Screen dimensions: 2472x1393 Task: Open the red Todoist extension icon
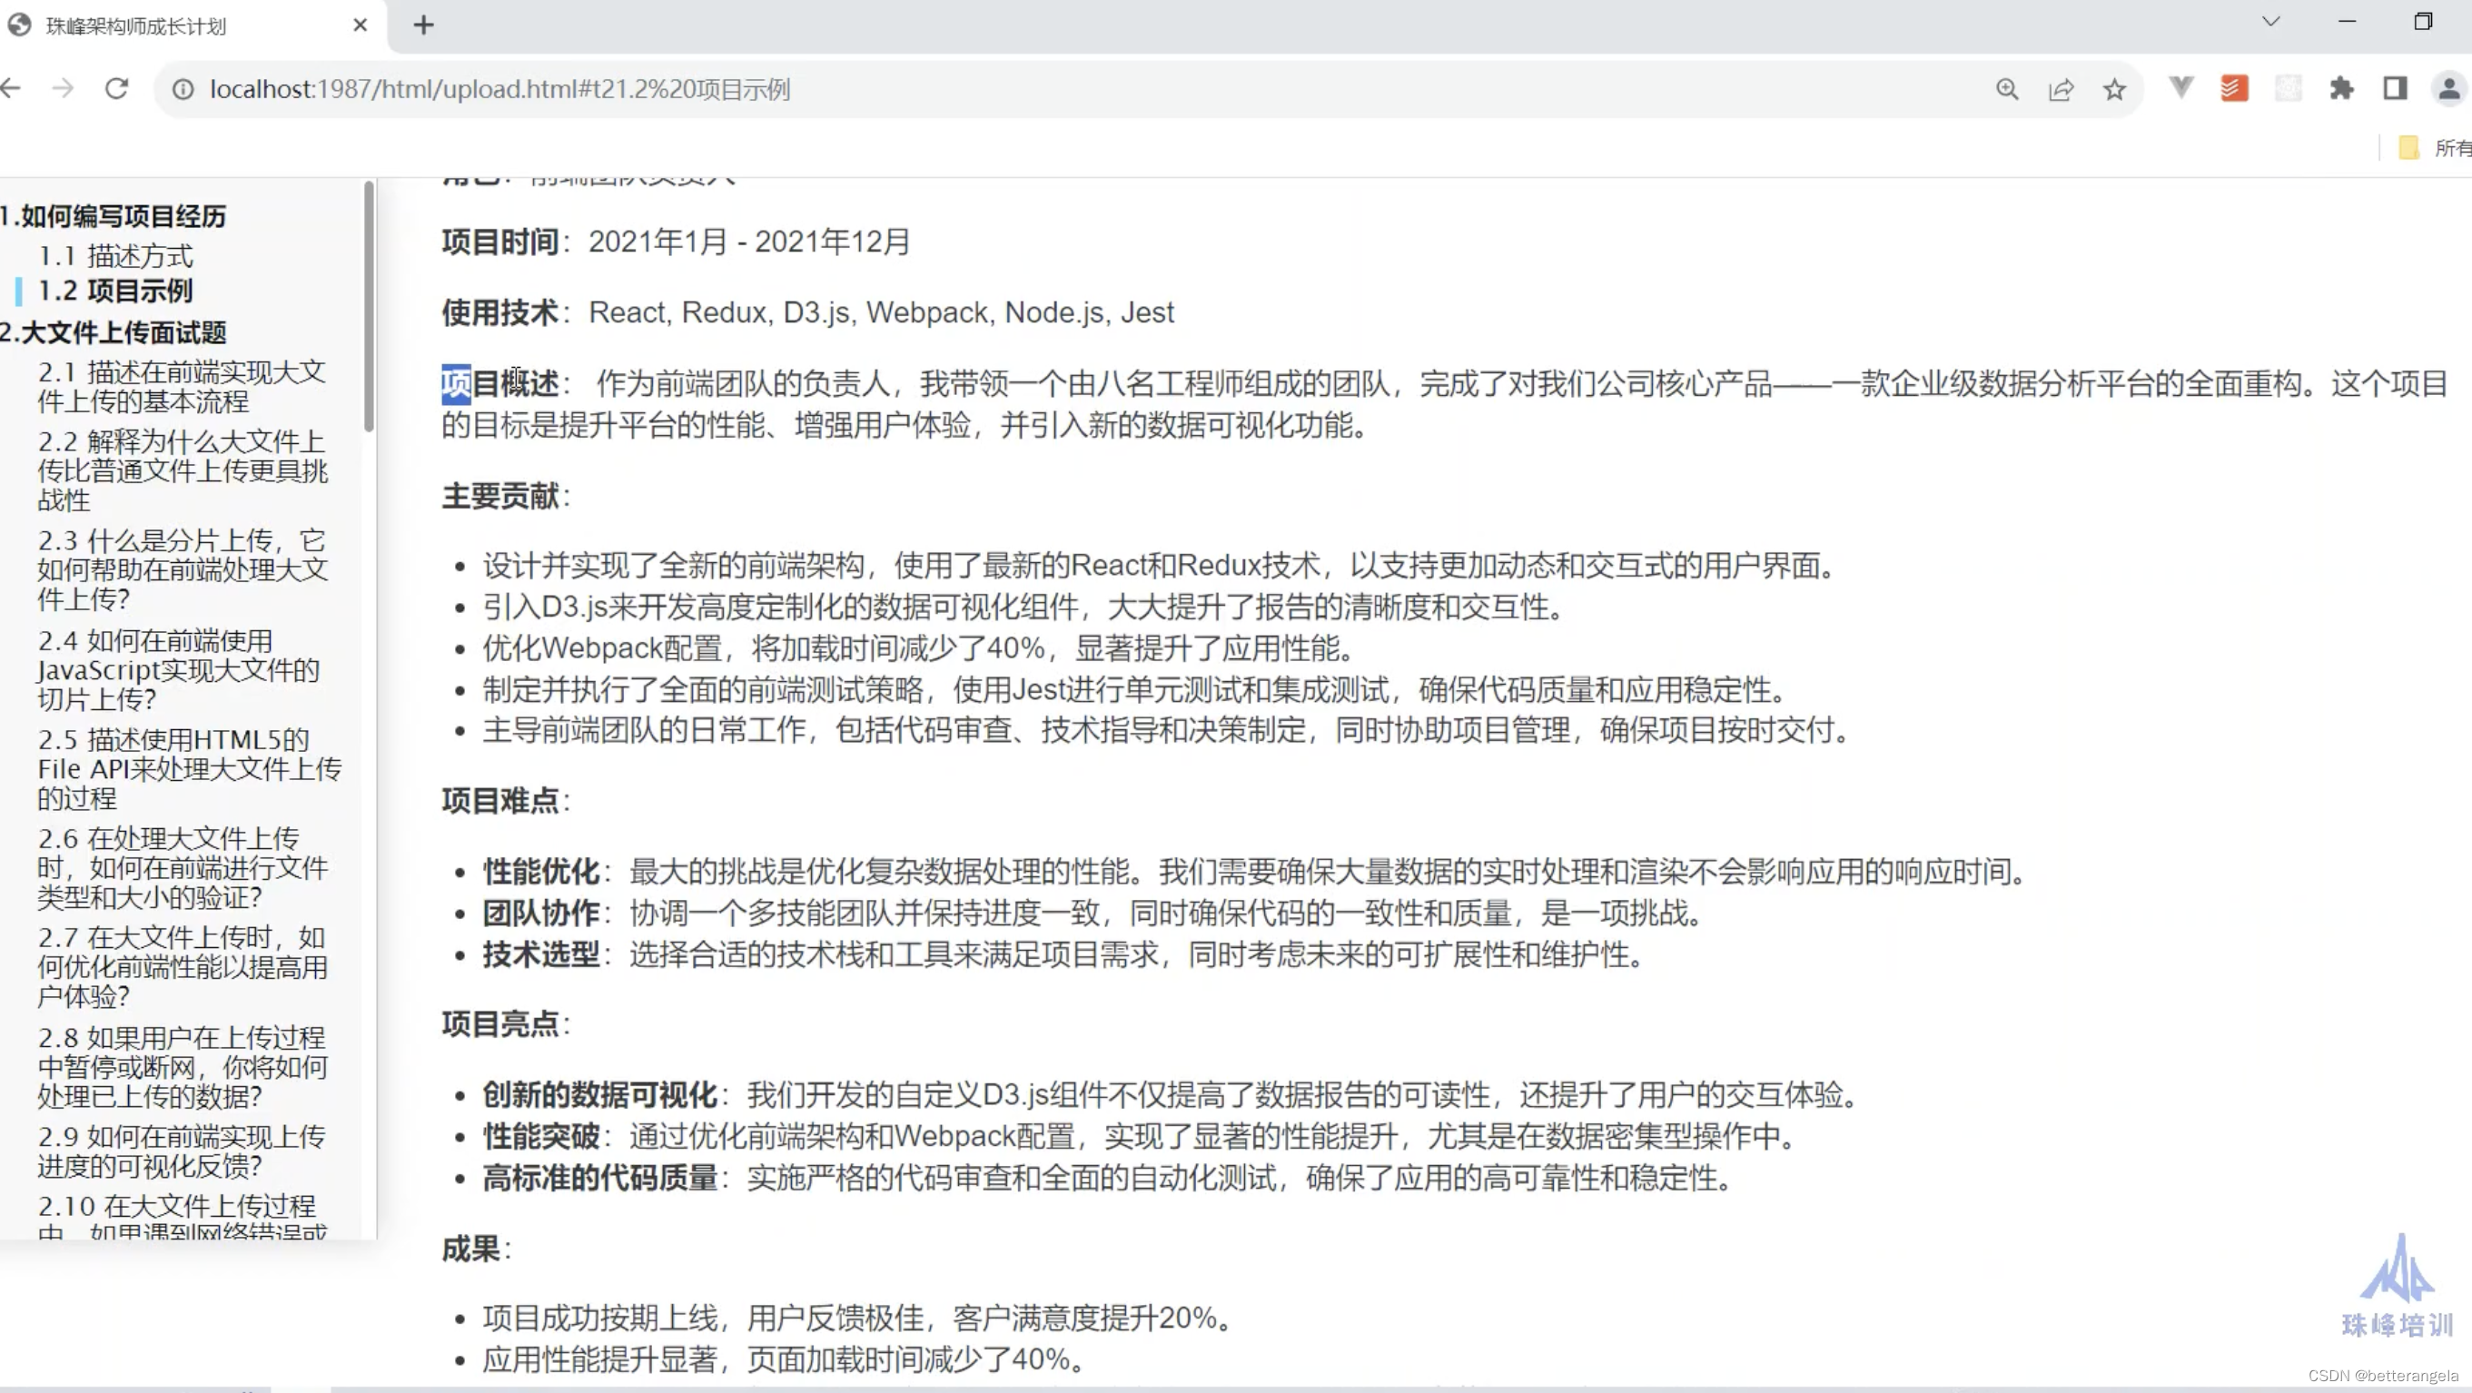2234,88
